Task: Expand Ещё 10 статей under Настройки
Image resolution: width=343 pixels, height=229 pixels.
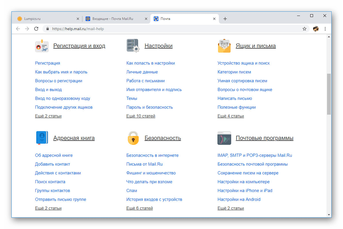Action: (x=141, y=116)
